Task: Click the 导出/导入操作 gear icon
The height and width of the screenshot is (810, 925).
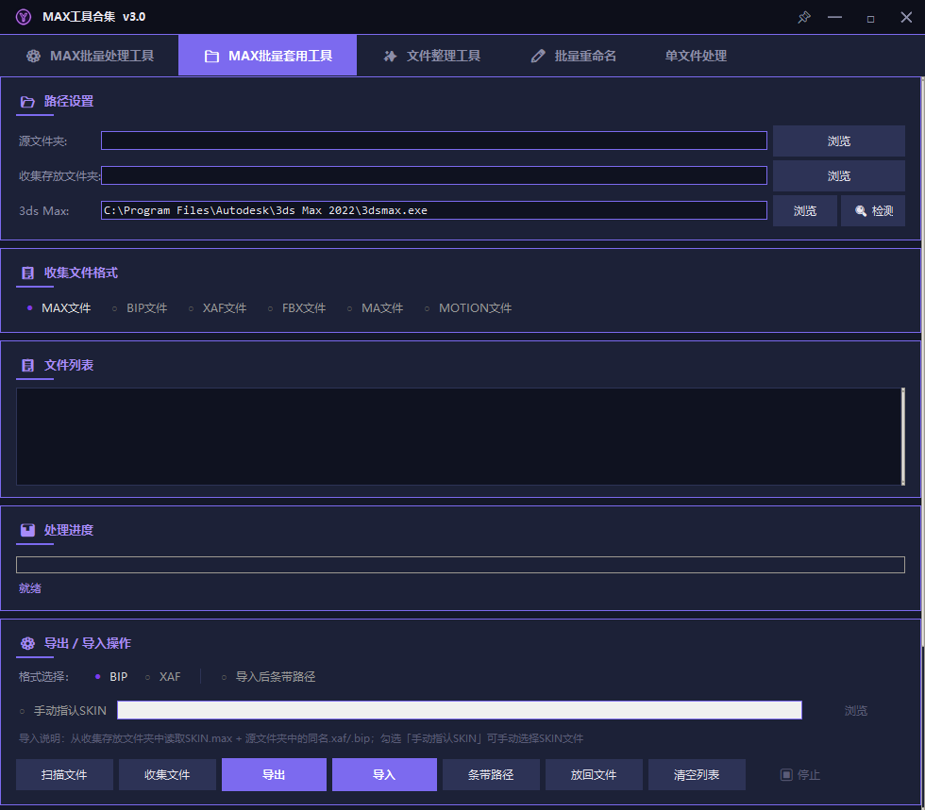Action: point(27,643)
